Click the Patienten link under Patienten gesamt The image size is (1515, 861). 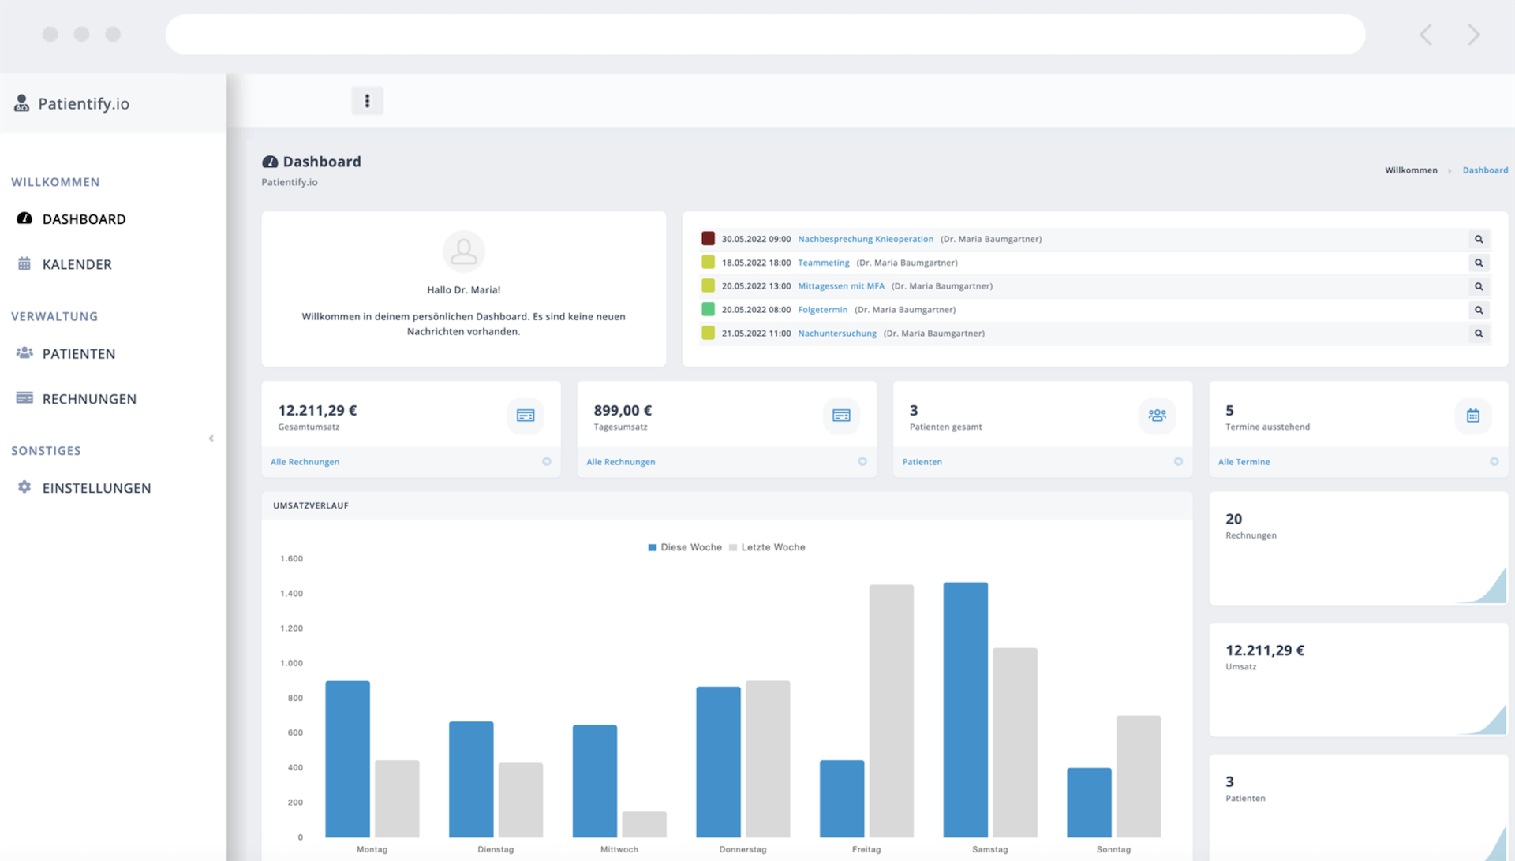(x=922, y=462)
